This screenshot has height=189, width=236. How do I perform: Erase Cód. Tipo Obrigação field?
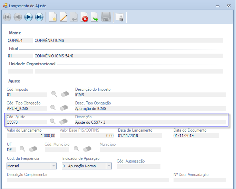coord(64,108)
